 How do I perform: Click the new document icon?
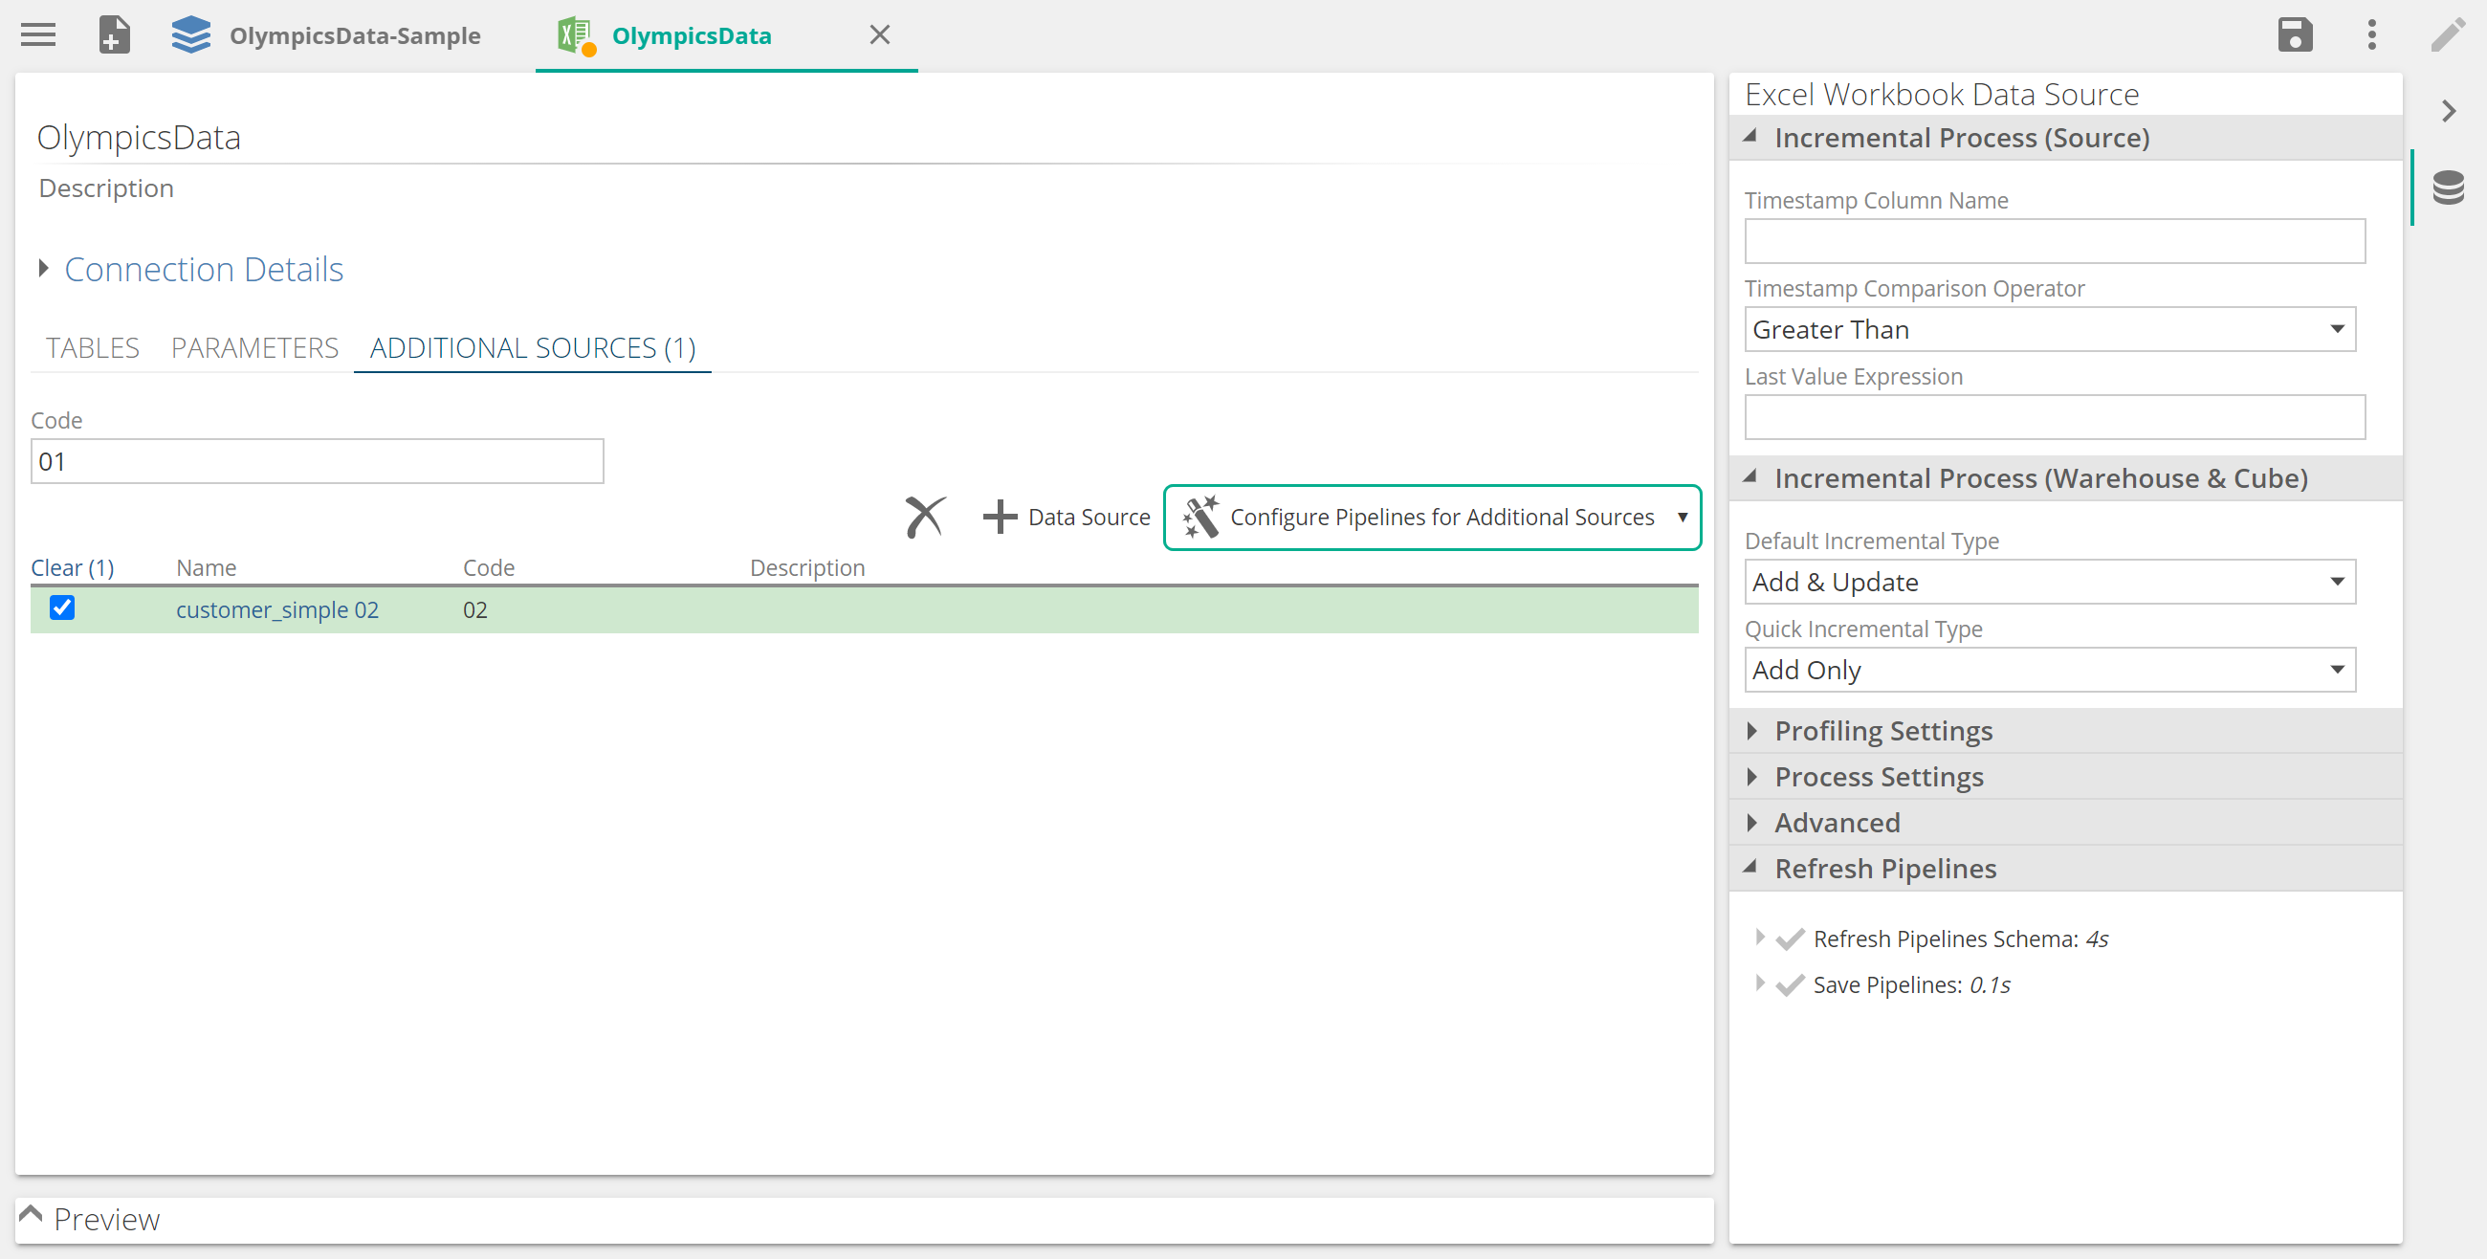coord(114,35)
